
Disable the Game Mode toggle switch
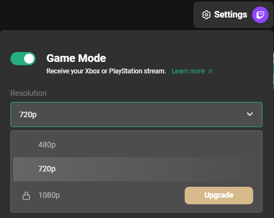coord(23,59)
